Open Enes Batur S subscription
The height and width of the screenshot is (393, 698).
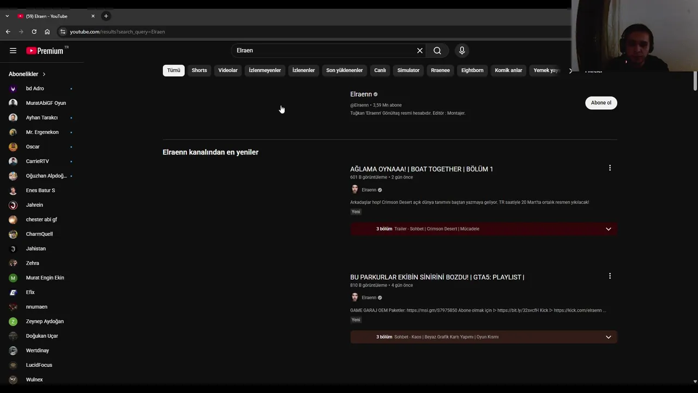click(x=41, y=190)
